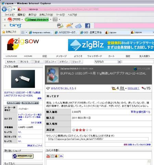Open the ツール(T) menu
The image size is (154, 165).
tap(60, 15)
